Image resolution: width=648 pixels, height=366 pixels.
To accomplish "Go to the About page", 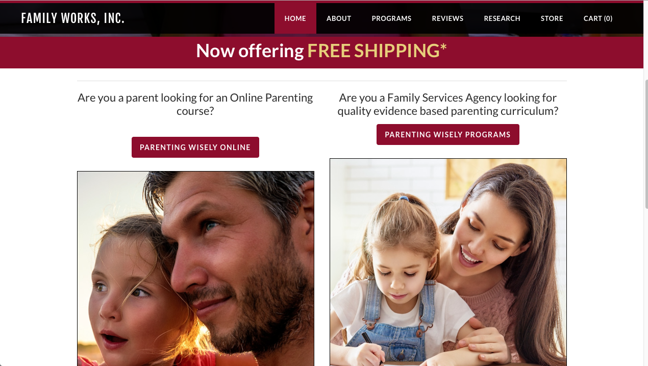I will (x=339, y=18).
